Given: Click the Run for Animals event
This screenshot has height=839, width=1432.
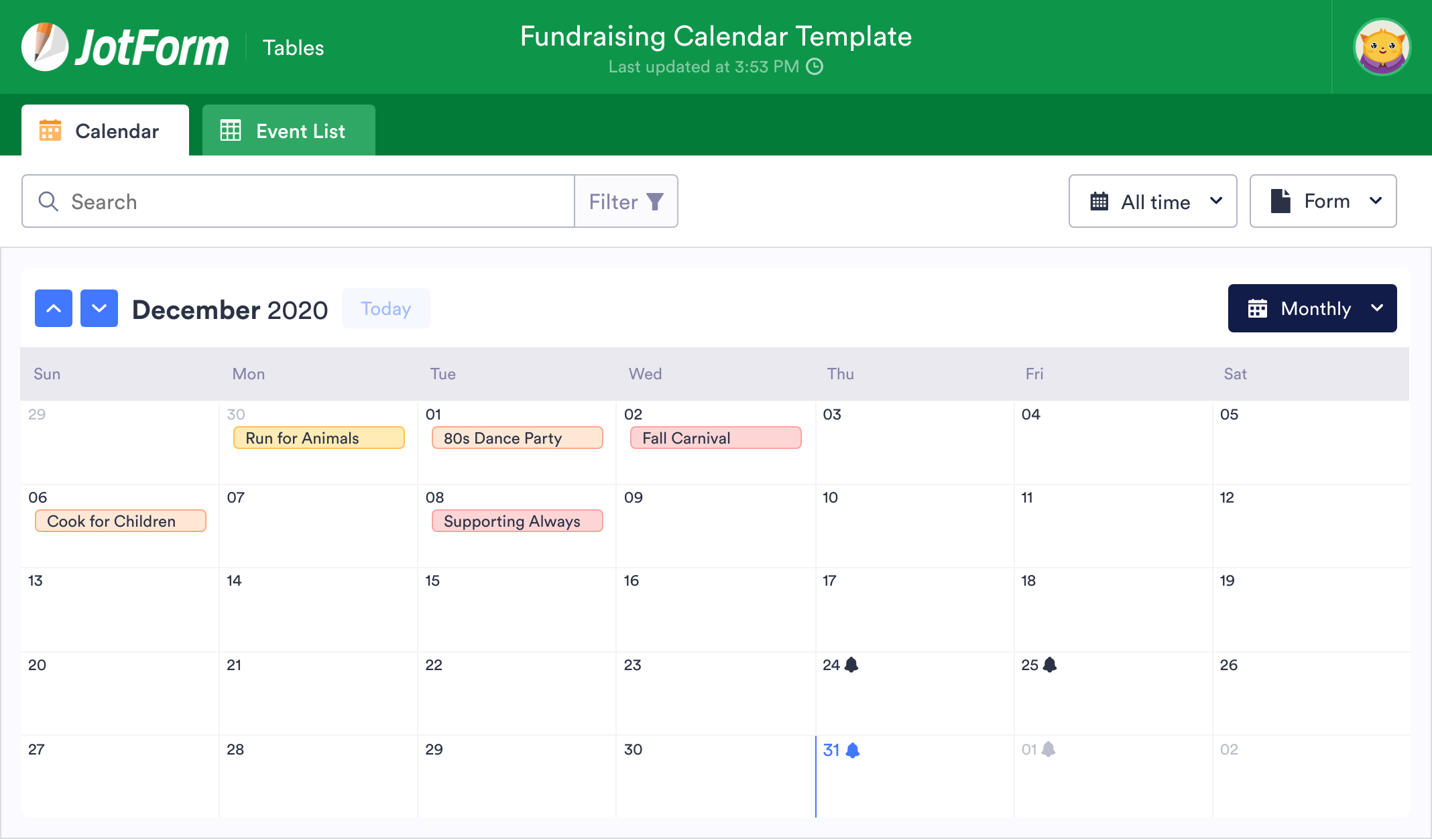Looking at the screenshot, I should click(x=318, y=436).
